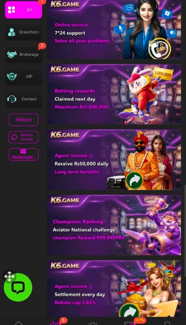Switch to the Brokerage category
The height and width of the screenshot is (325, 186).
point(23,54)
